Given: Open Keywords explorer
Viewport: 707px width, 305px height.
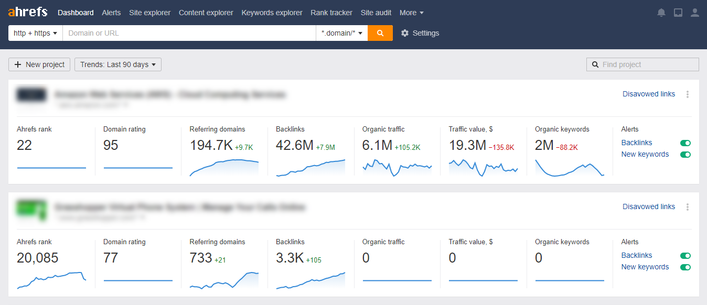Looking at the screenshot, I should tap(272, 13).
